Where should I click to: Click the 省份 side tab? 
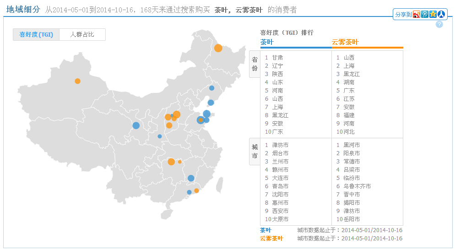[x=255, y=64]
